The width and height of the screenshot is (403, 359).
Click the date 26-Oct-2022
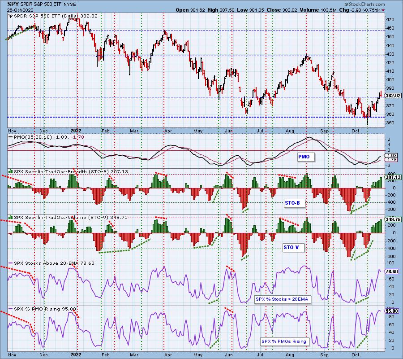[20, 10]
